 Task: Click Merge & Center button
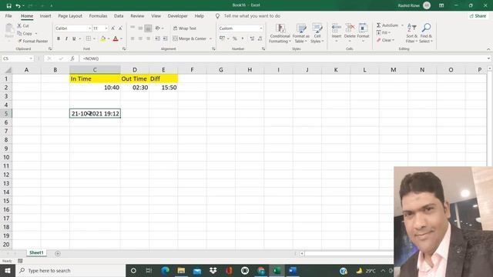(189, 38)
